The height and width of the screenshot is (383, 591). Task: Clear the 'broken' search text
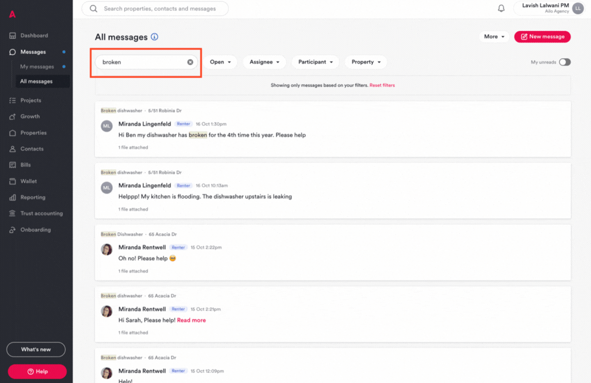(190, 62)
